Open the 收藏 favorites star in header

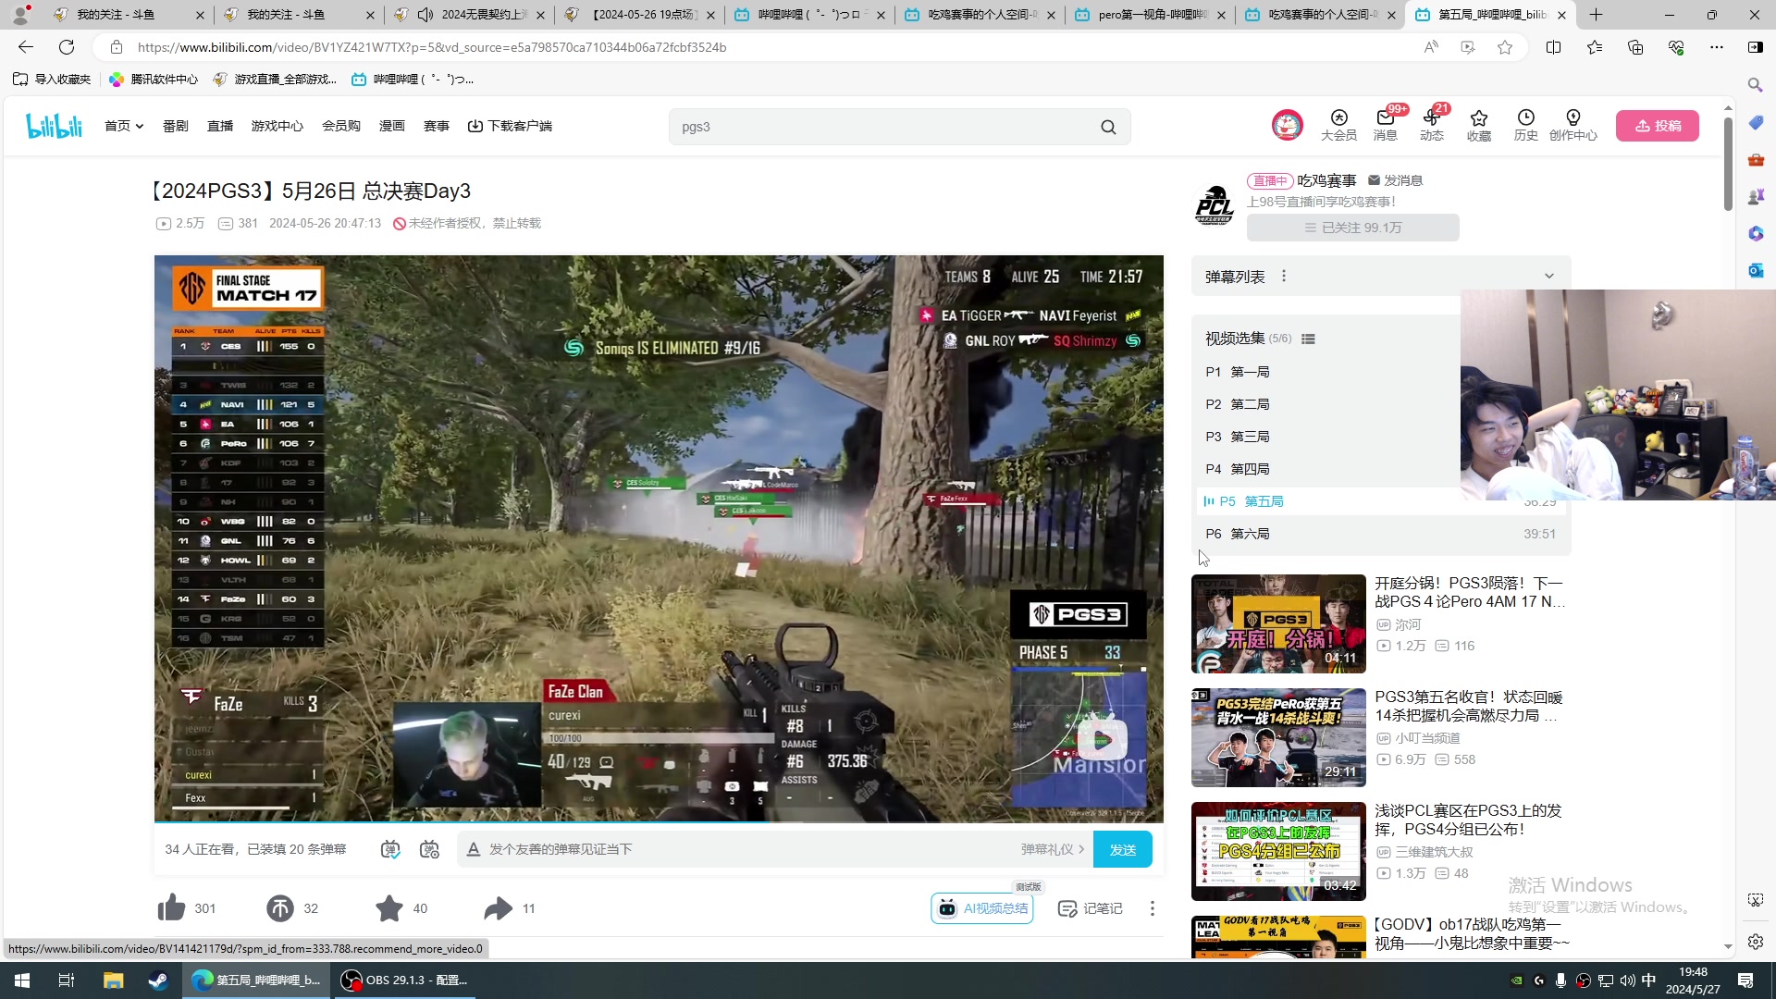click(1478, 125)
